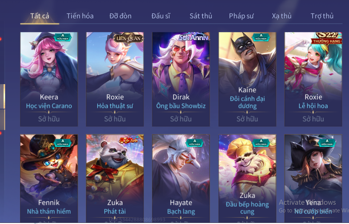This screenshot has height=224, width=349.
Task: Choose Hayate Bạch lang skin card
Action: pos(181,178)
